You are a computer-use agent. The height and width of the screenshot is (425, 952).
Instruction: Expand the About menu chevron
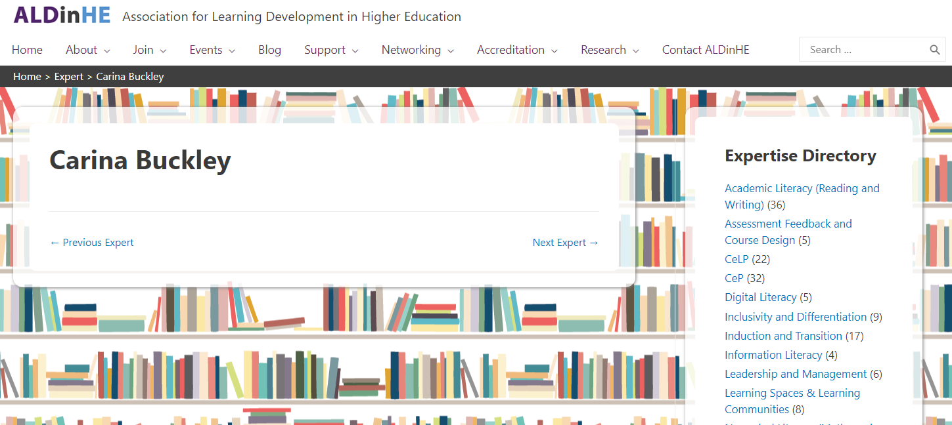(x=107, y=51)
